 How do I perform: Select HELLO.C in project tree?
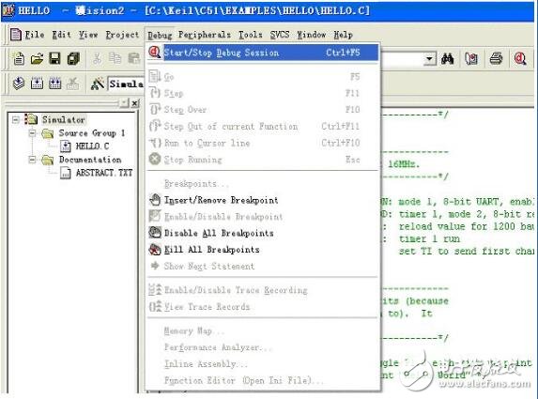click(92, 146)
